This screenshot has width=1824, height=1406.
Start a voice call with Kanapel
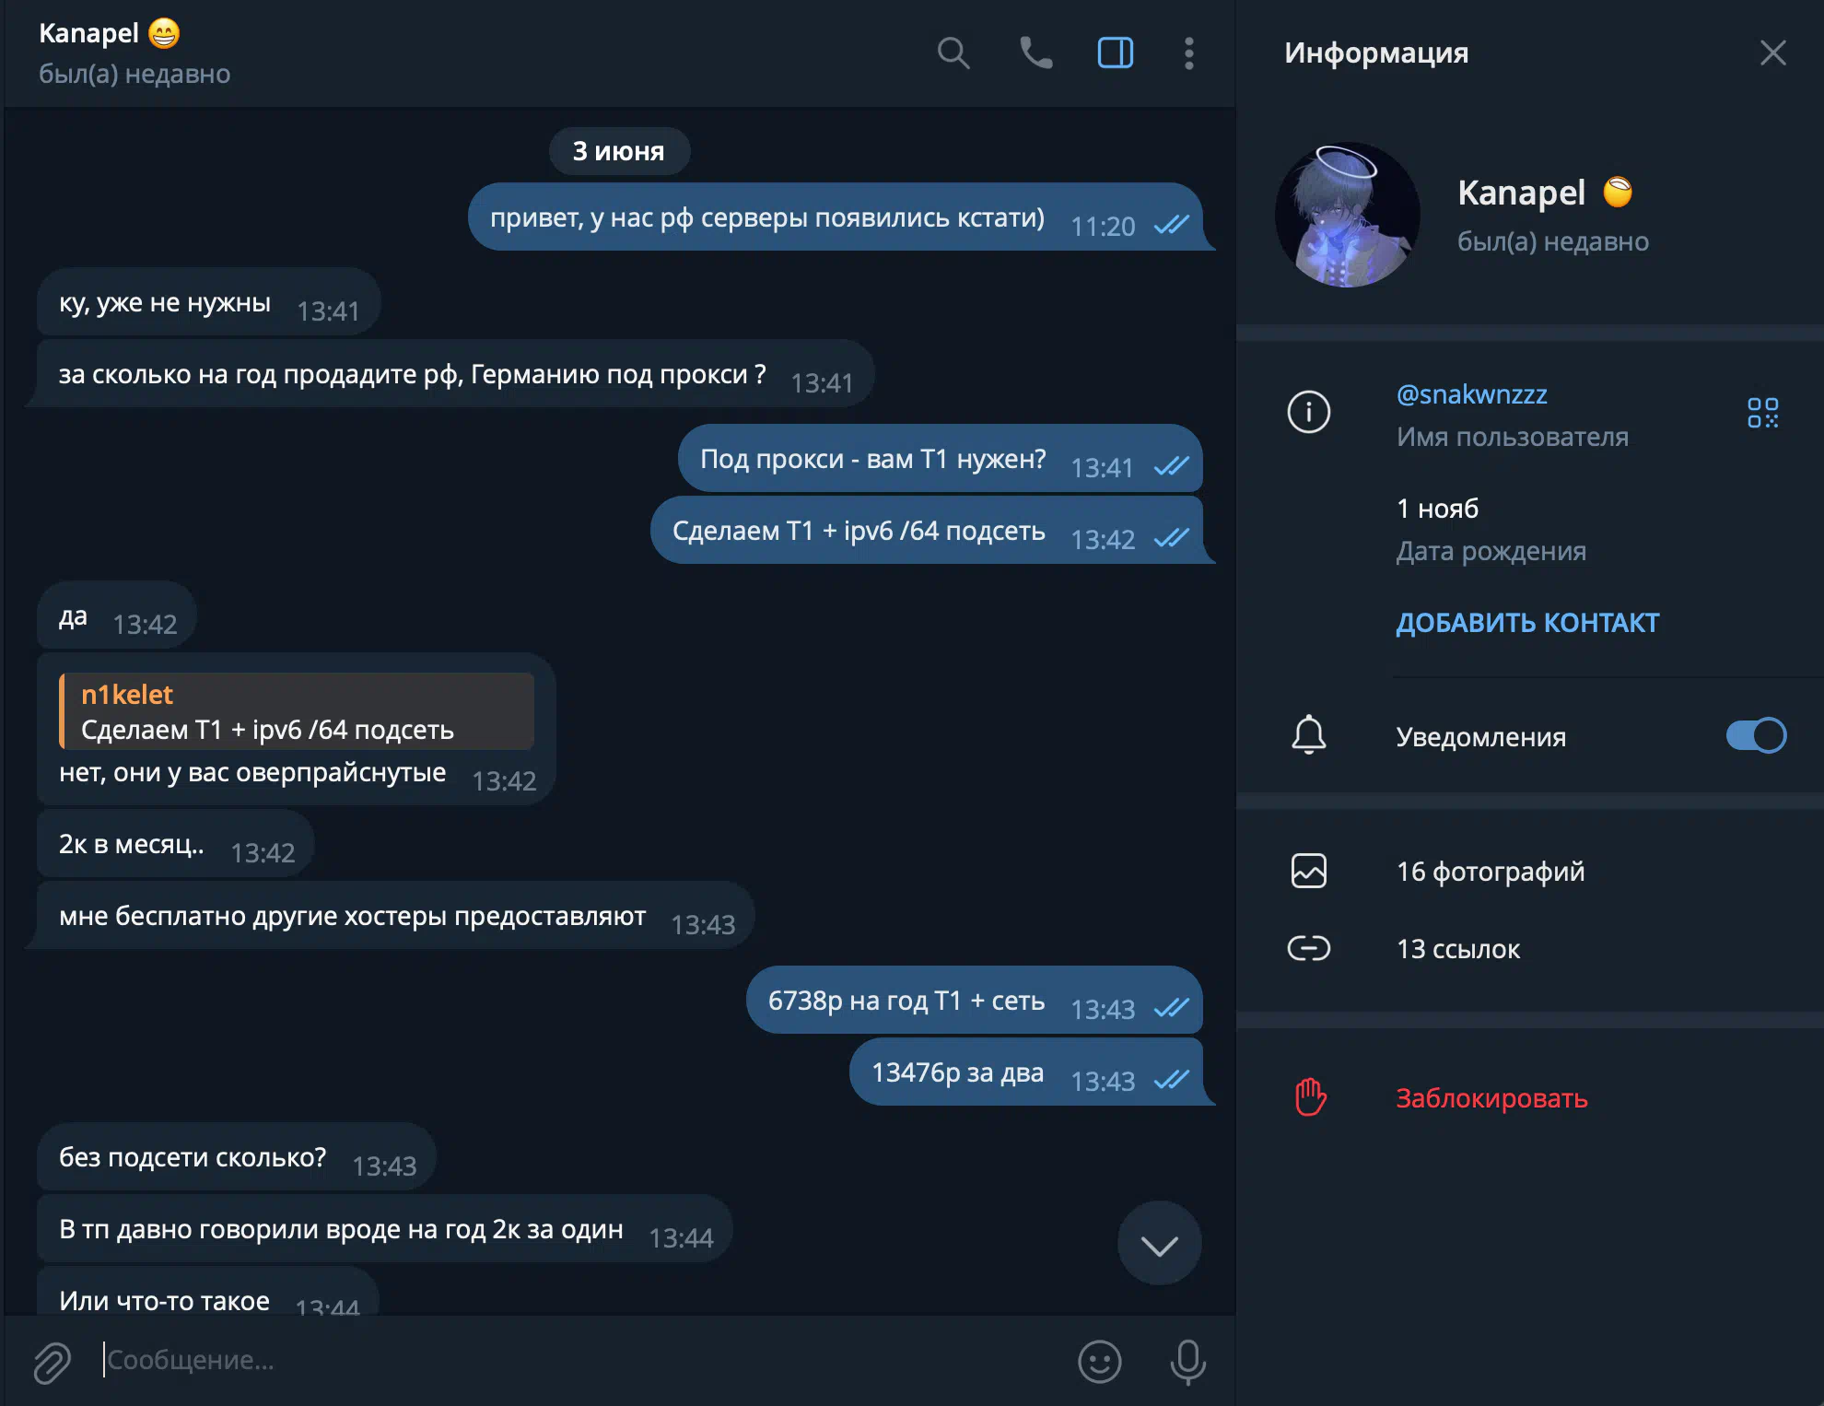click(1036, 53)
